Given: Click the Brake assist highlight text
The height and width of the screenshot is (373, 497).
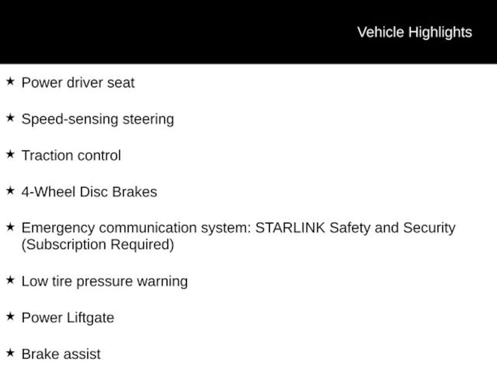Looking at the screenshot, I should pos(61,354).
